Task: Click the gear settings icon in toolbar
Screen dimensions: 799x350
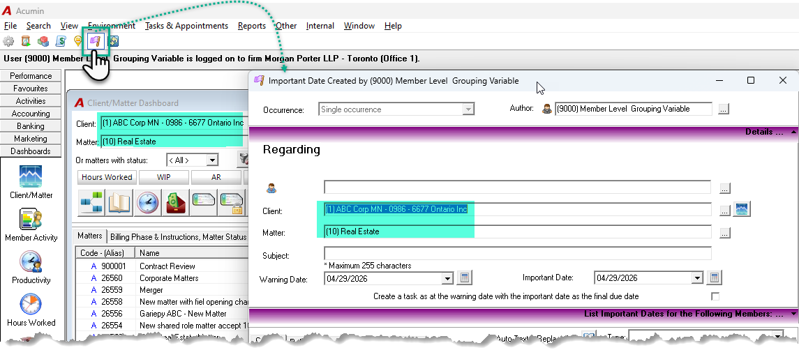Action: point(8,41)
